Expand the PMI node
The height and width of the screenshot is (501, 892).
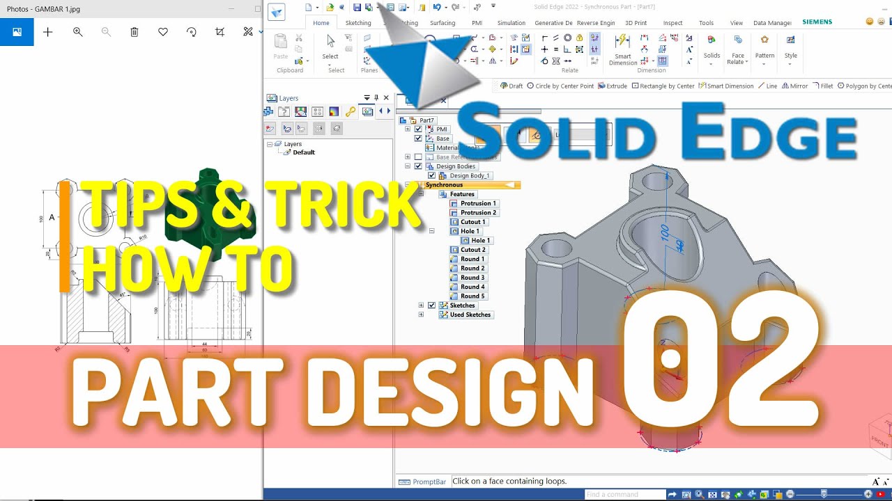[x=408, y=129]
